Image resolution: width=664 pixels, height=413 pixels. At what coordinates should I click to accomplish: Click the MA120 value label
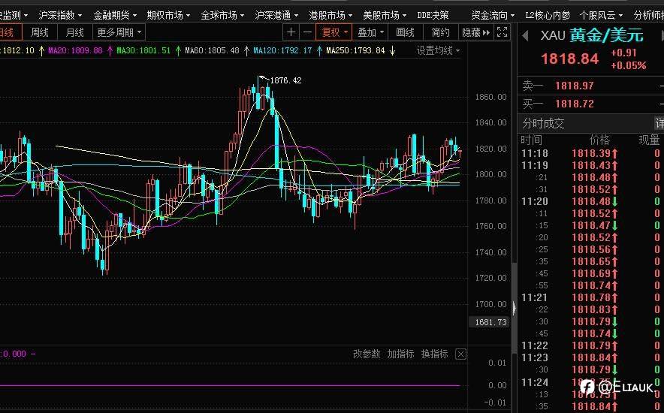pos(282,51)
